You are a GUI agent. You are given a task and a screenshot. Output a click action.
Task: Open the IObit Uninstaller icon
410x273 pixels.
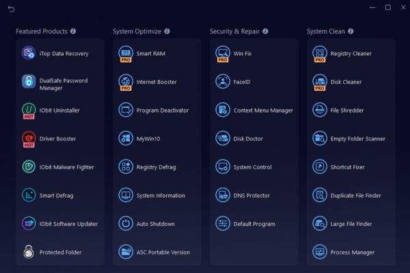29,111
